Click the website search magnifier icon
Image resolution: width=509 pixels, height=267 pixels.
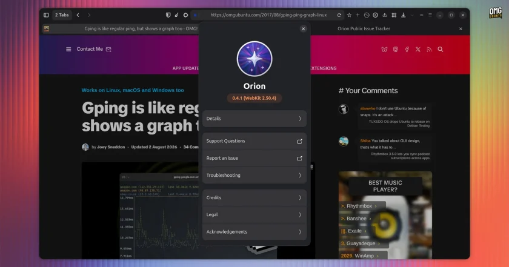click(x=441, y=49)
